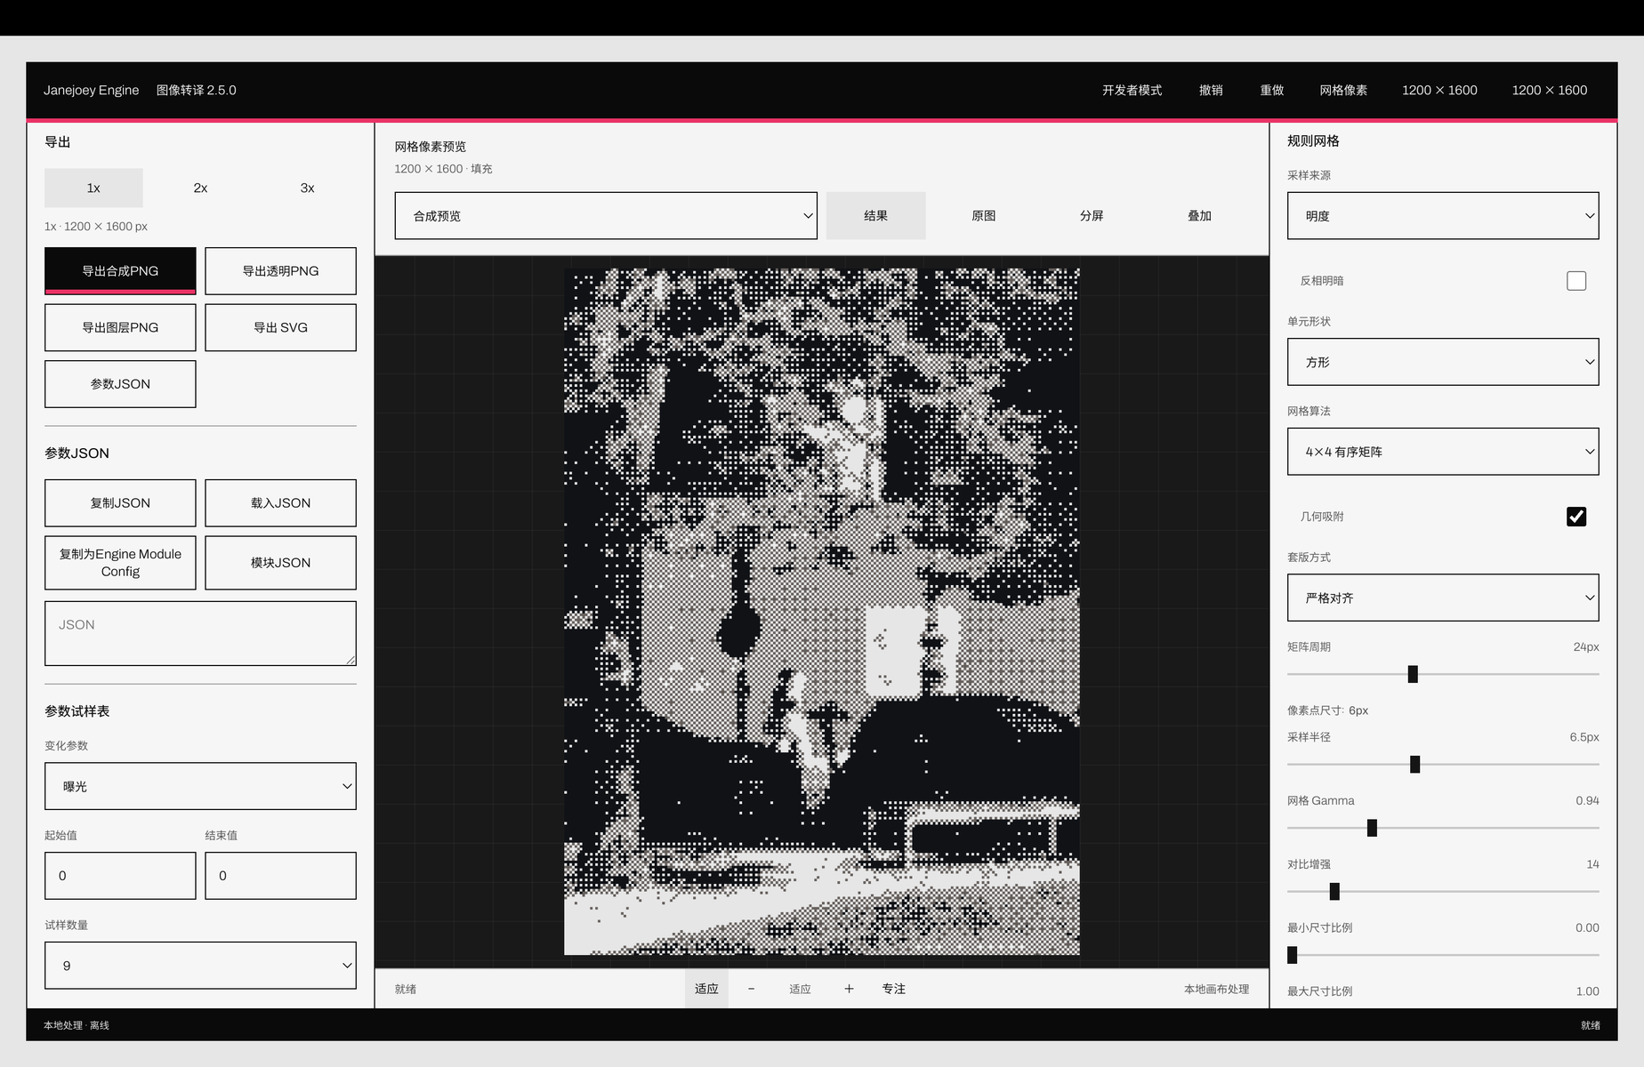Switch to the 原图 view tab
Image resolution: width=1644 pixels, height=1067 pixels.
click(983, 215)
